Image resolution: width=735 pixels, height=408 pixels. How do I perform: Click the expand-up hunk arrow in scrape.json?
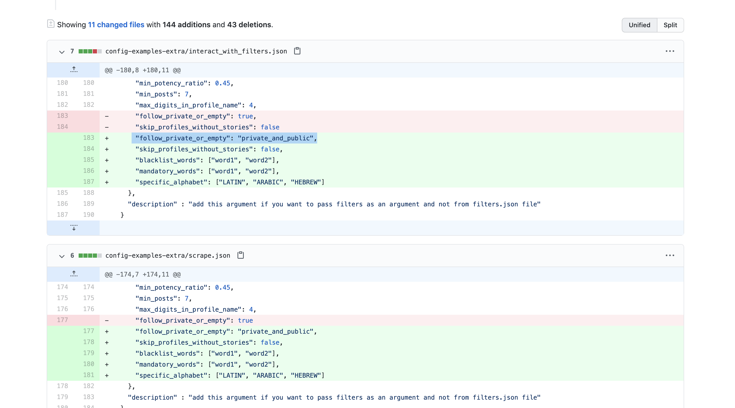click(x=74, y=274)
